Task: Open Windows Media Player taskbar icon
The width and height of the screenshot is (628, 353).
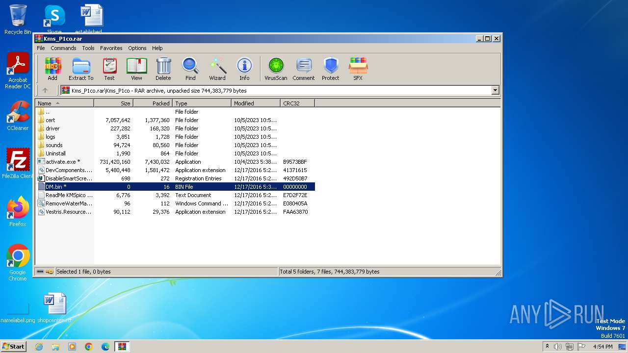Action: (72, 347)
